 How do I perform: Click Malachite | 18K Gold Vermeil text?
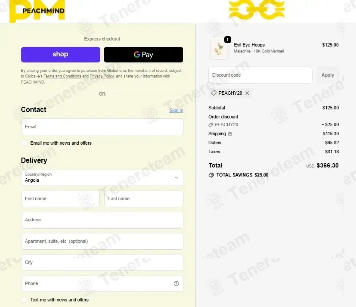pos(259,51)
